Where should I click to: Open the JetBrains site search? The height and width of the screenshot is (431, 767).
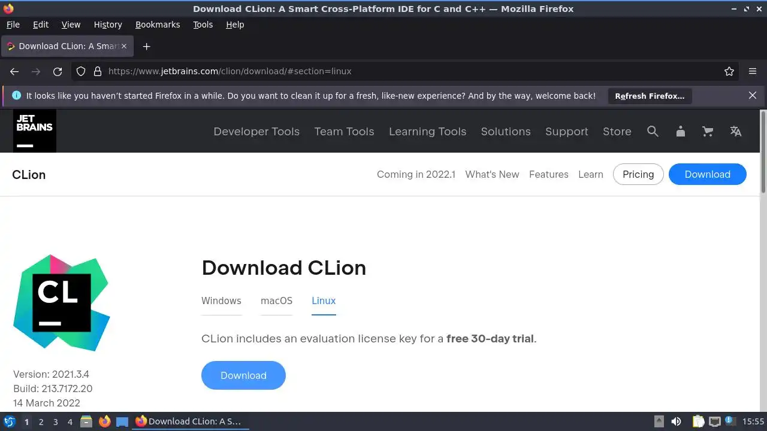[x=653, y=131]
